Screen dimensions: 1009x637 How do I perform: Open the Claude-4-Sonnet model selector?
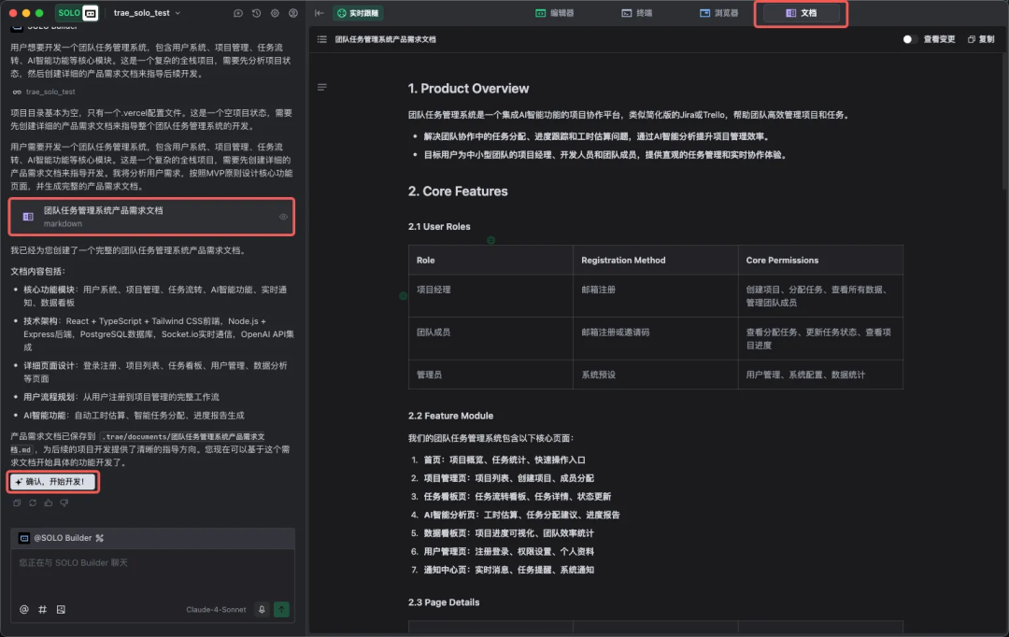pyautogui.click(x=216, y=609)
